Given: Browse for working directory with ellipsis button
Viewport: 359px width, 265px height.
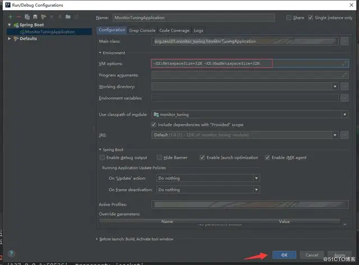Looking at the screenshot, I should pyautogui.click(x=344, y=86).
